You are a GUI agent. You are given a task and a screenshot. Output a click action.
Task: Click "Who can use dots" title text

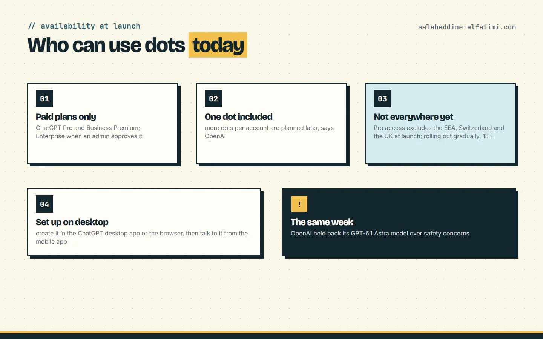106,45
